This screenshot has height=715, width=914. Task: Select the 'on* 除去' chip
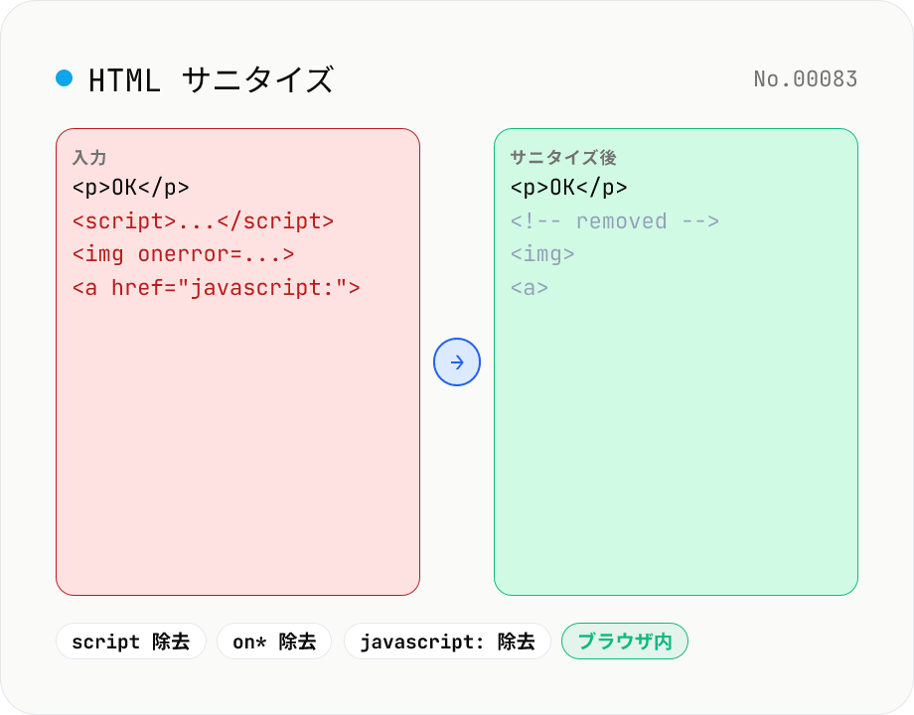(x=274, y=641)
